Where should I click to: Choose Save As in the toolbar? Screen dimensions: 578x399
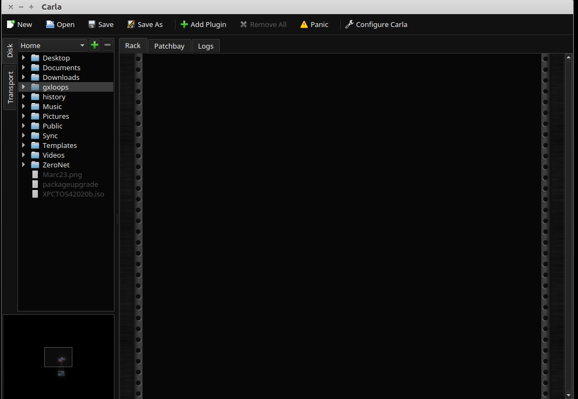coord(145,24)
